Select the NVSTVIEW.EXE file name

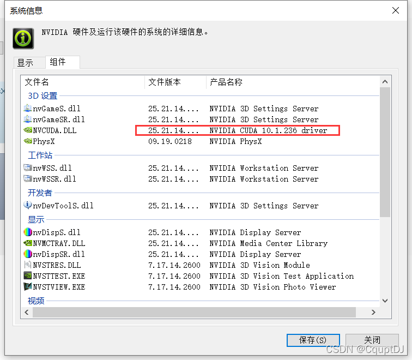(59, 286)
